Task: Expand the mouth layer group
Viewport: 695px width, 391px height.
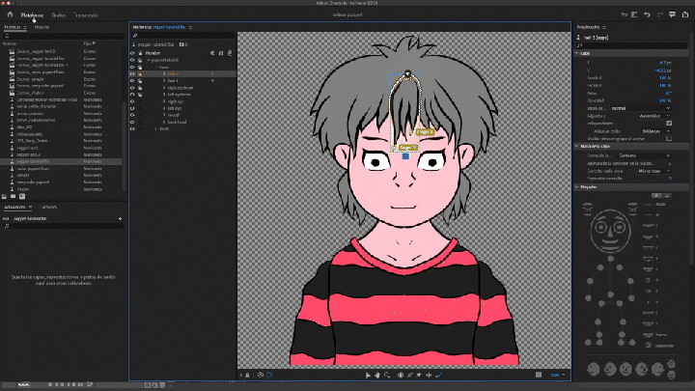Action: coord(165,115)
